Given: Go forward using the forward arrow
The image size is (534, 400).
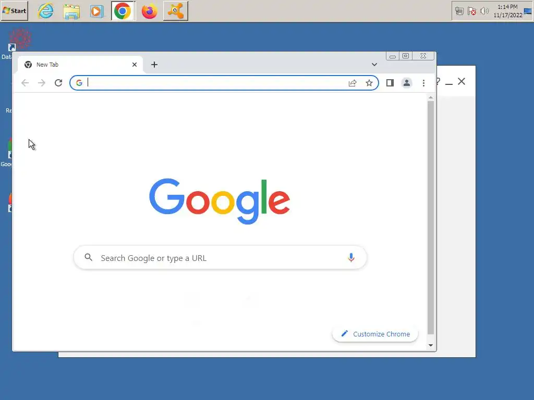Looking at the screenshot, I should [x=42, y=83].
